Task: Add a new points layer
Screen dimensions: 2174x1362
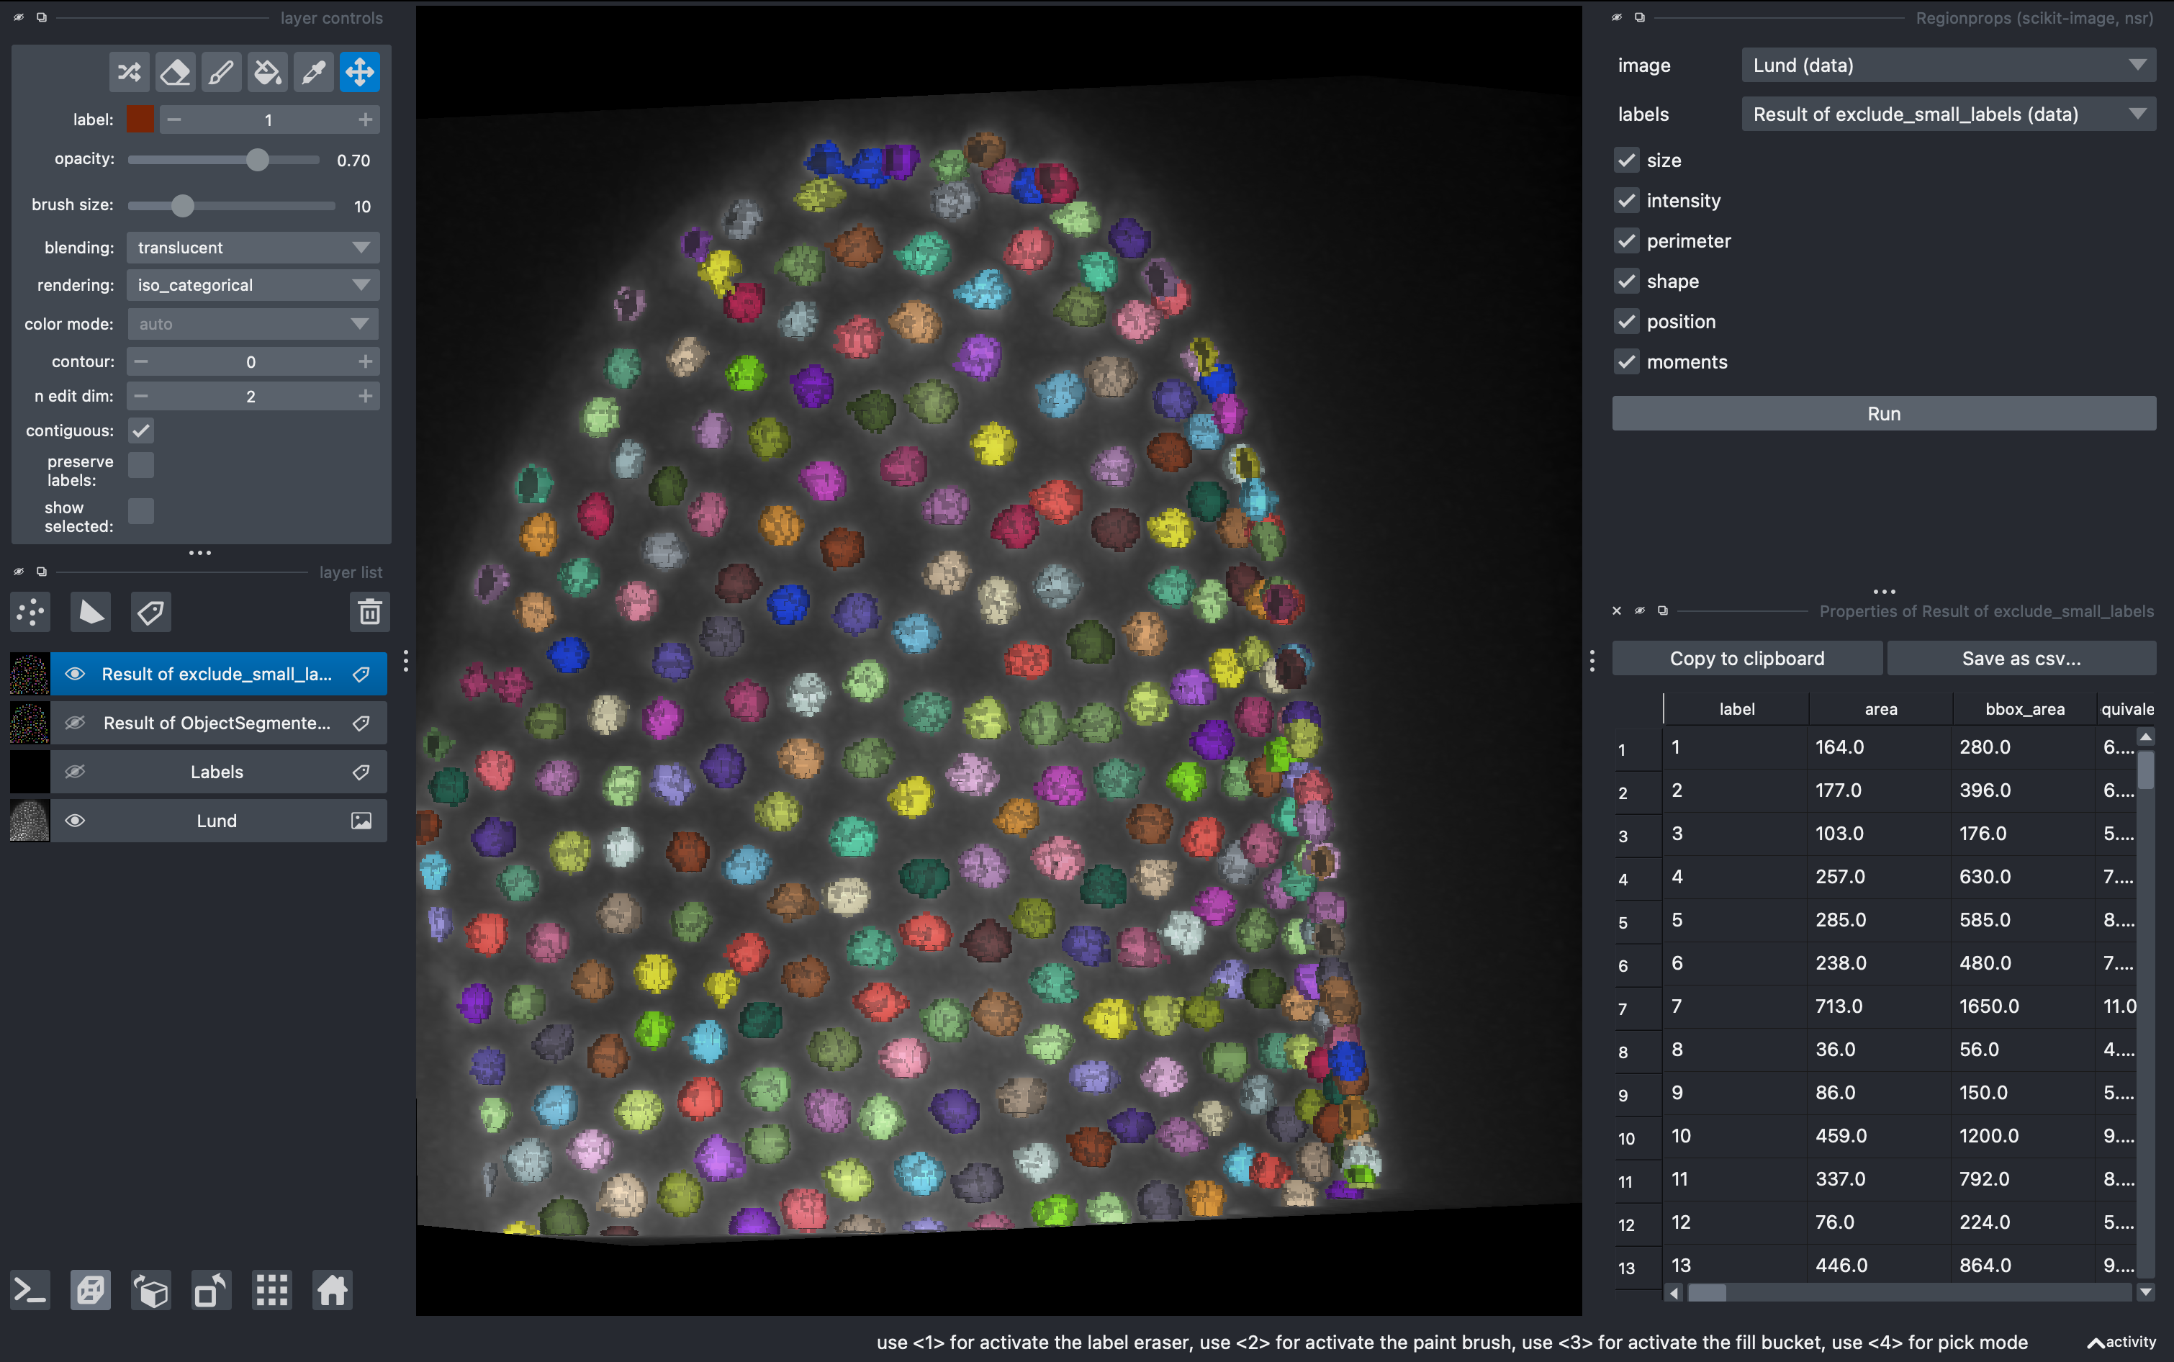Action: [x=31, y=612]
